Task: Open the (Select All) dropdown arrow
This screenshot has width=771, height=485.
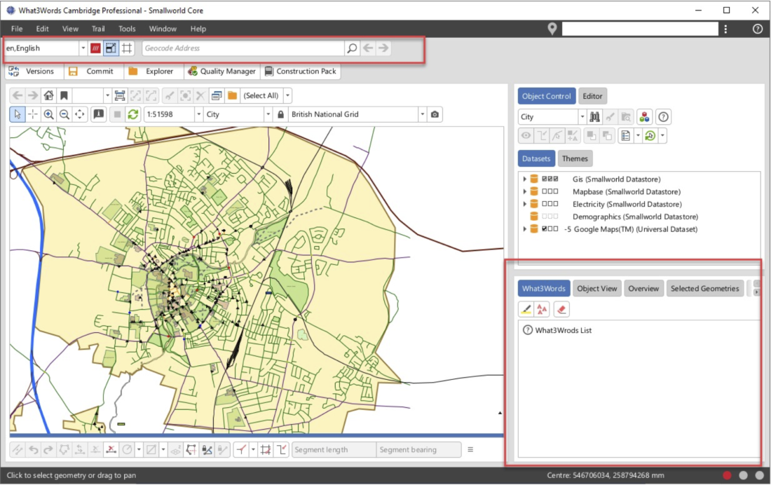Action: [x=287, y=95]
